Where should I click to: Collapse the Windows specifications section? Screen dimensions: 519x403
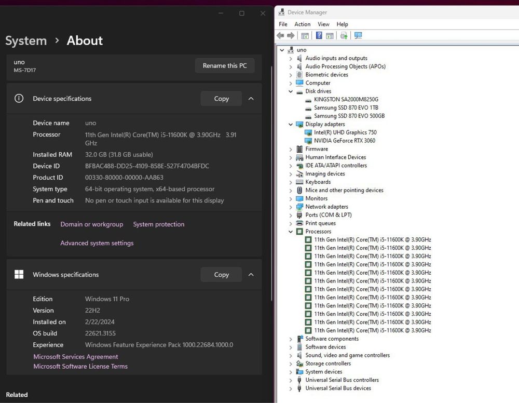(x=251, y=275)
